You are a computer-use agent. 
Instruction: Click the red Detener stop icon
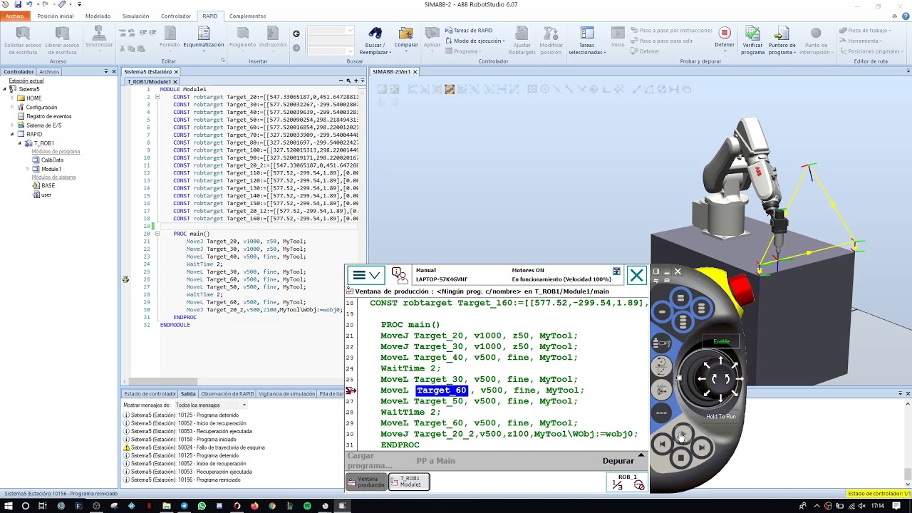point(725,33)
